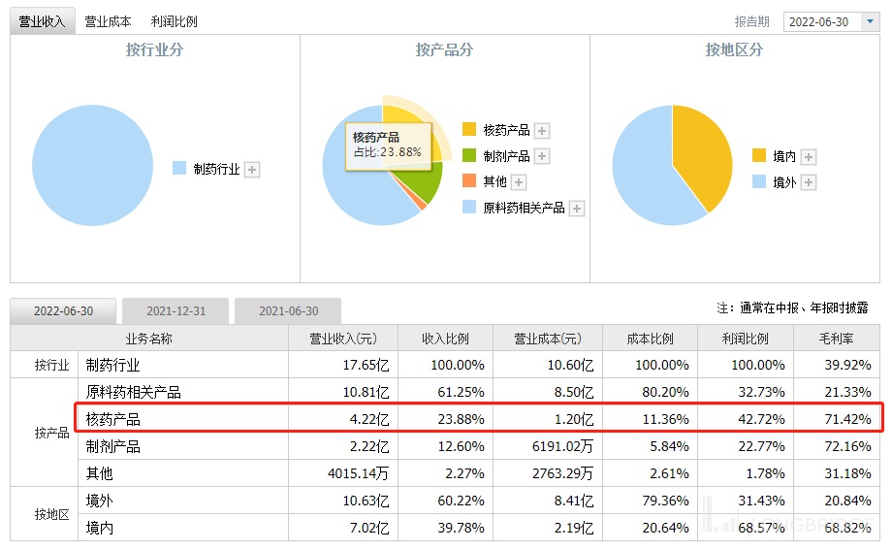The width and height of the screenshot is (892, 550).
Task: Open the 2021-12-31 report period tab
Action: 175,311
